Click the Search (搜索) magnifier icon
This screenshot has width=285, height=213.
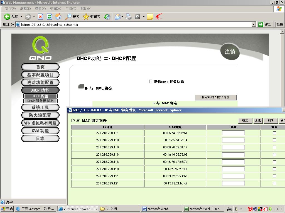point(68,17)
